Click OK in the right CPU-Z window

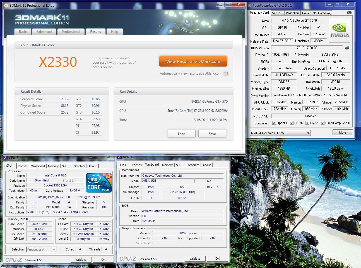tap(218, 258)
